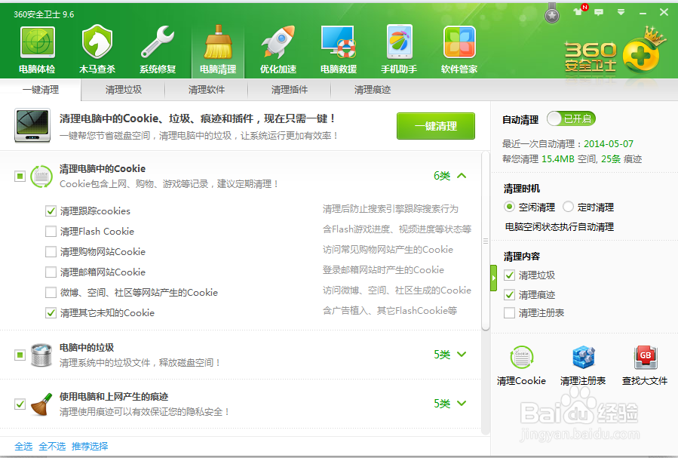Click the green 一键清理 button
678x458 pixels.
pos(436,126)
